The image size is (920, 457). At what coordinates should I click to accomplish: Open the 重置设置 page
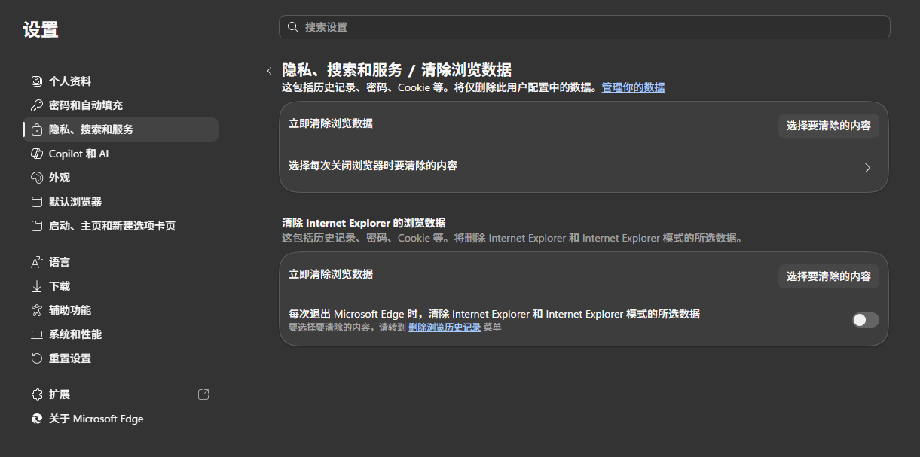click(x=121, y=358)
